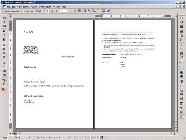
Task: Click the Print icon in right toolbar
Action: click(181, 31)
